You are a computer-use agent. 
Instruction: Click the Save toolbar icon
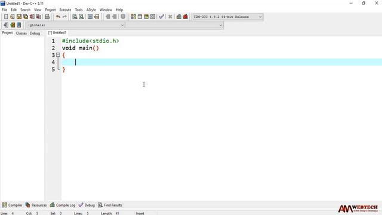coord(19,17)
